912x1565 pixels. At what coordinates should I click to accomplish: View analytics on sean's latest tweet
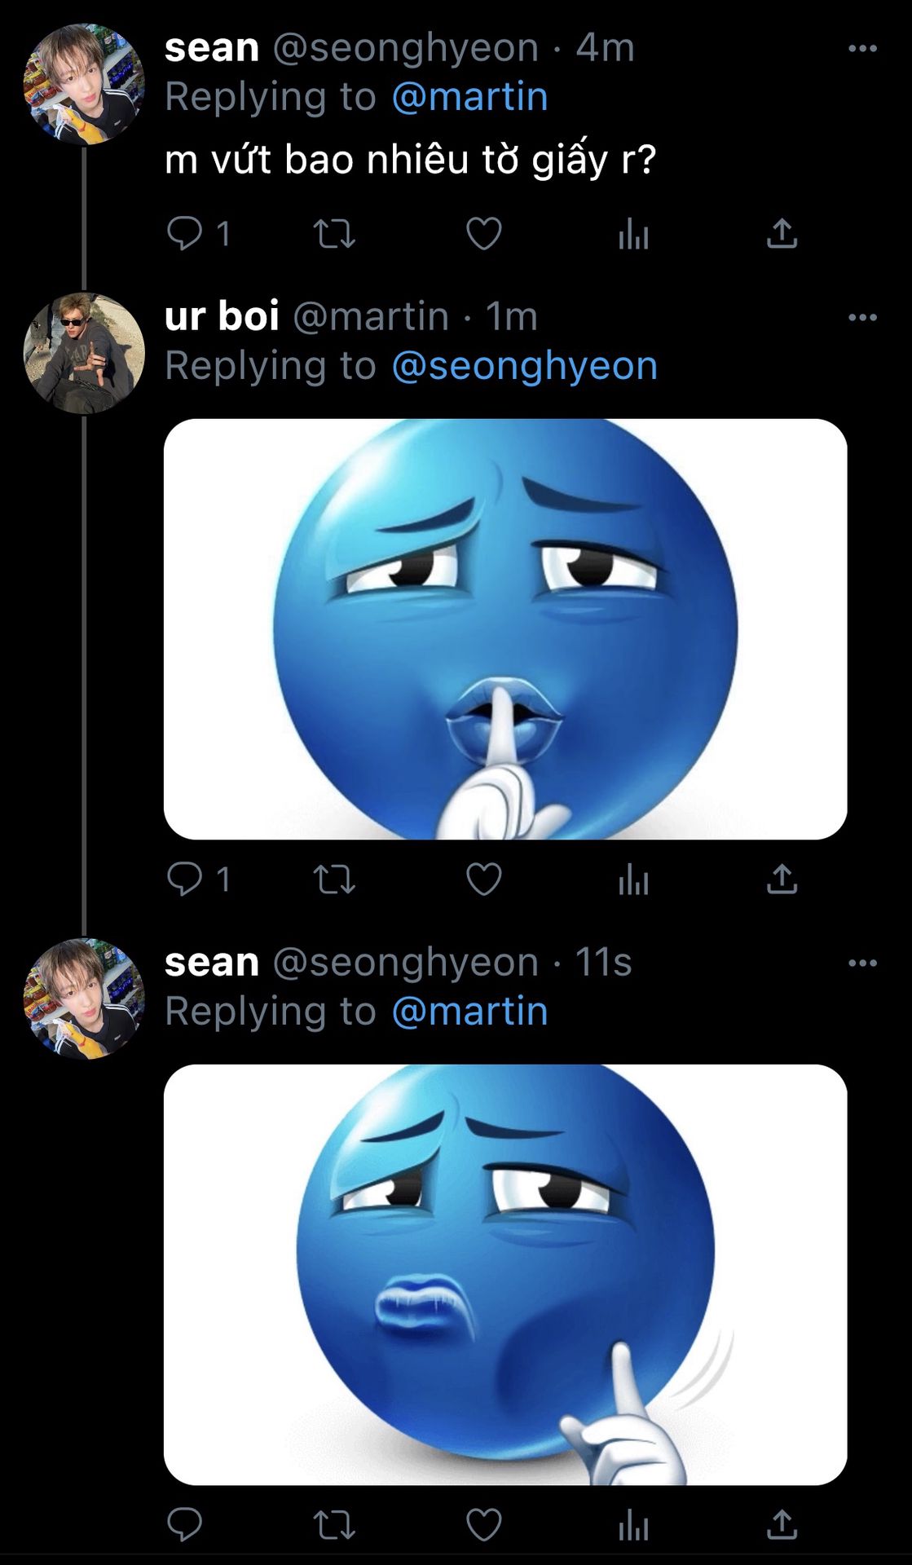(x=633, y=1525)
